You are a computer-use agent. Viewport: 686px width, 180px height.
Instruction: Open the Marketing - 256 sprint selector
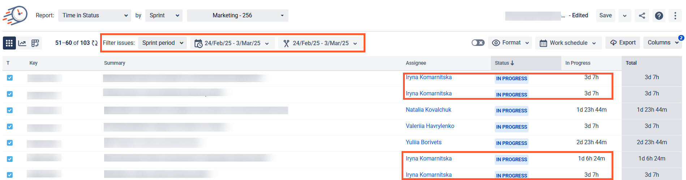click(237, 16)
